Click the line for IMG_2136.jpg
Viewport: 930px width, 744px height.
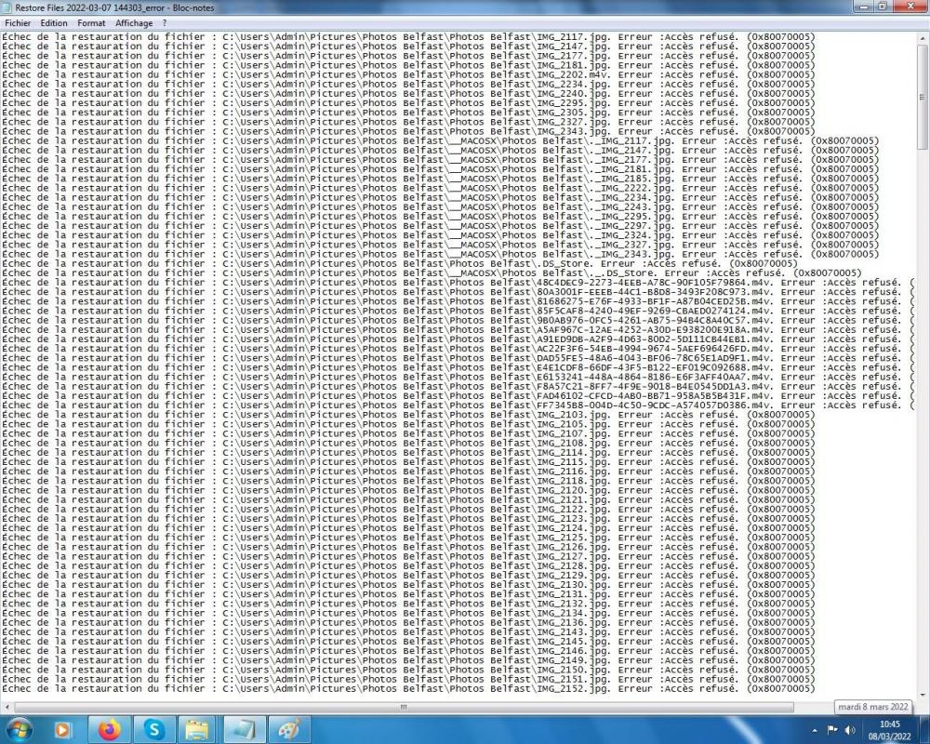408,622
